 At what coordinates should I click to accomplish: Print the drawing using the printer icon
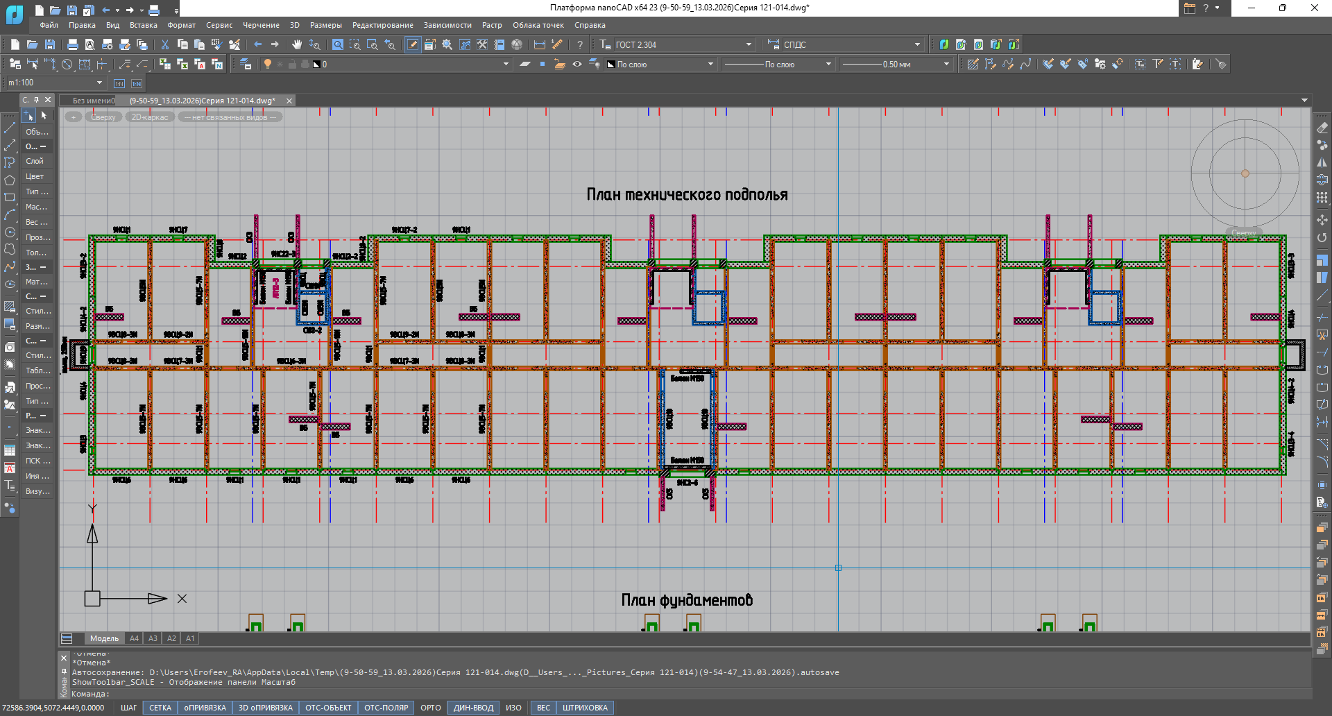[72, 44]
